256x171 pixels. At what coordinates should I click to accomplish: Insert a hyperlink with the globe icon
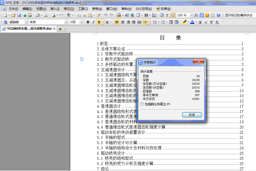132,15
